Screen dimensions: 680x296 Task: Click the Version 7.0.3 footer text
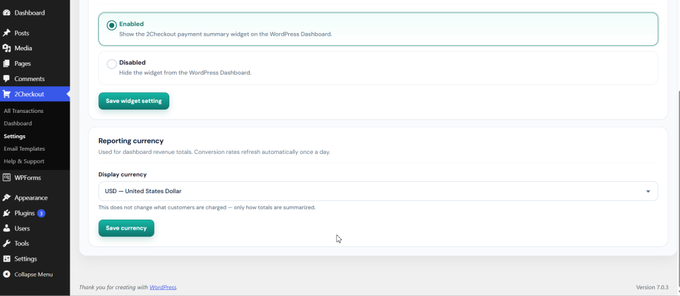(x=652, y=287)
